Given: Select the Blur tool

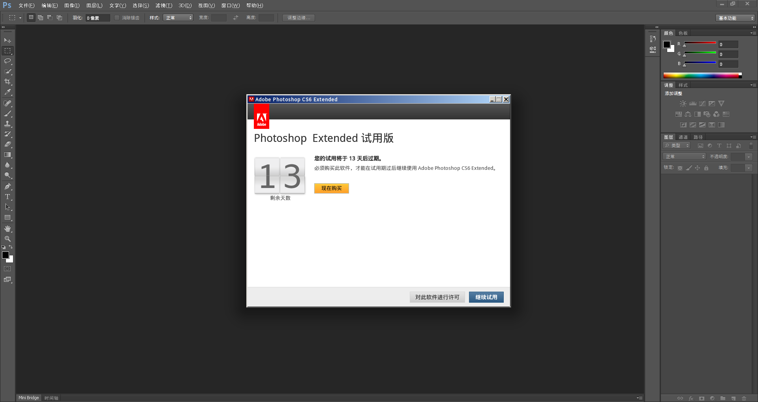Looking at the screenshot, I should pos(8,165).
